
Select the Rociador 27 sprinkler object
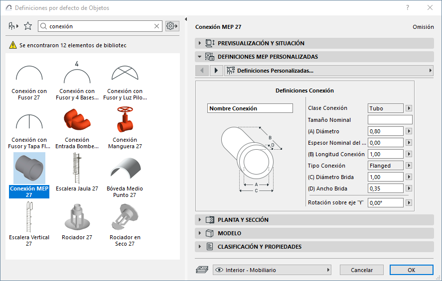pos(77,222)
